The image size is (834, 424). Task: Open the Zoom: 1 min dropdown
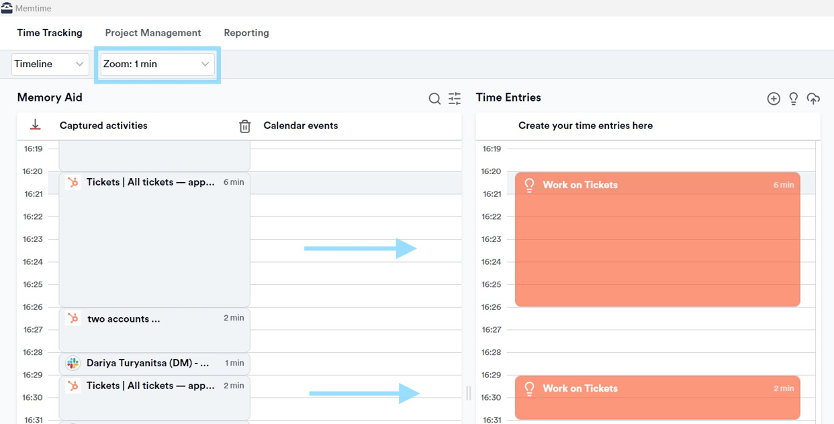pos(156,64)
